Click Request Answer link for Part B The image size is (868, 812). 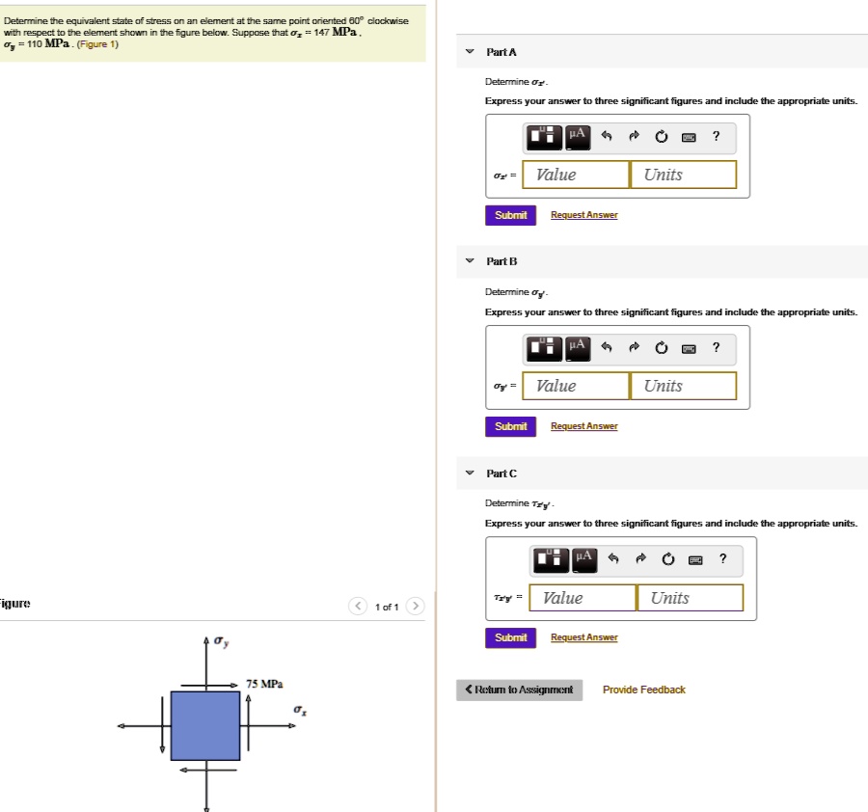(583, 426)
